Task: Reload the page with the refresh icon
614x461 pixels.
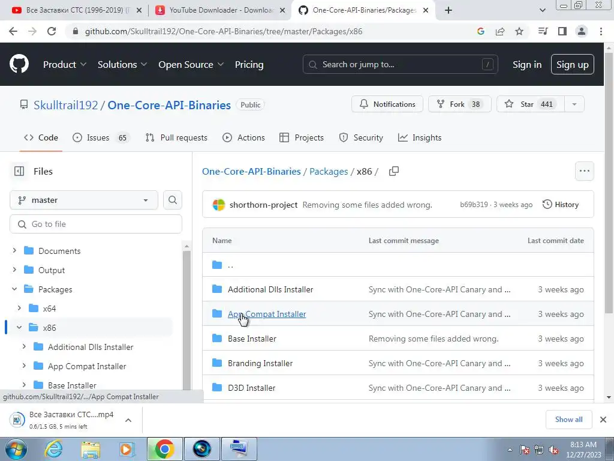Action: point(52,31)
